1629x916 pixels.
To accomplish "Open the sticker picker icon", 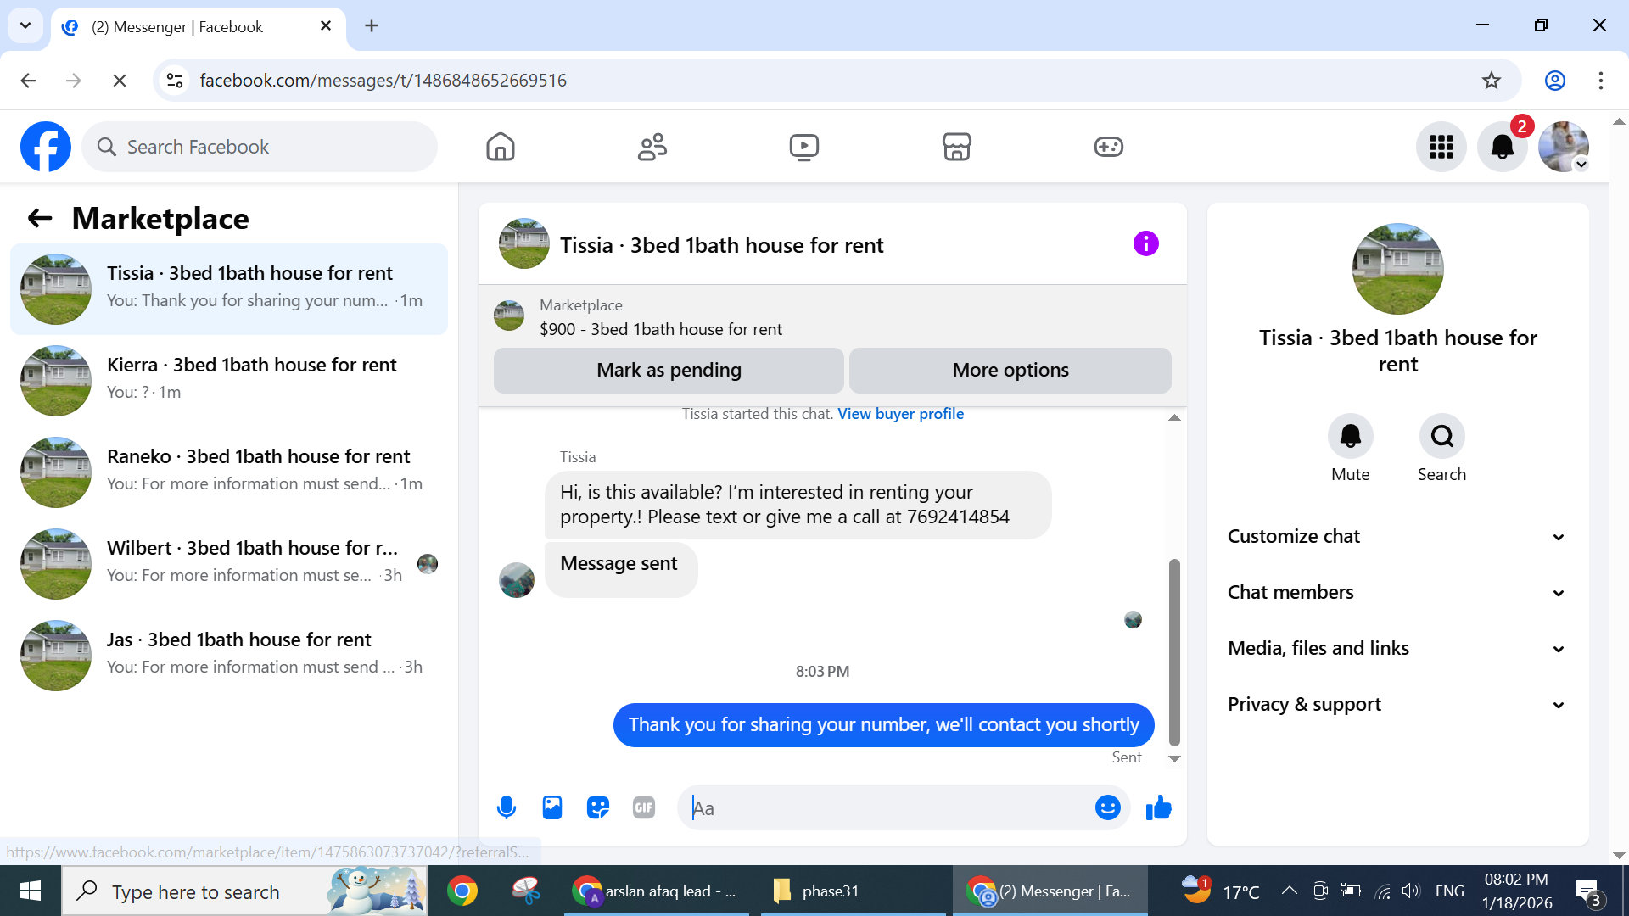I will [598, 807].
